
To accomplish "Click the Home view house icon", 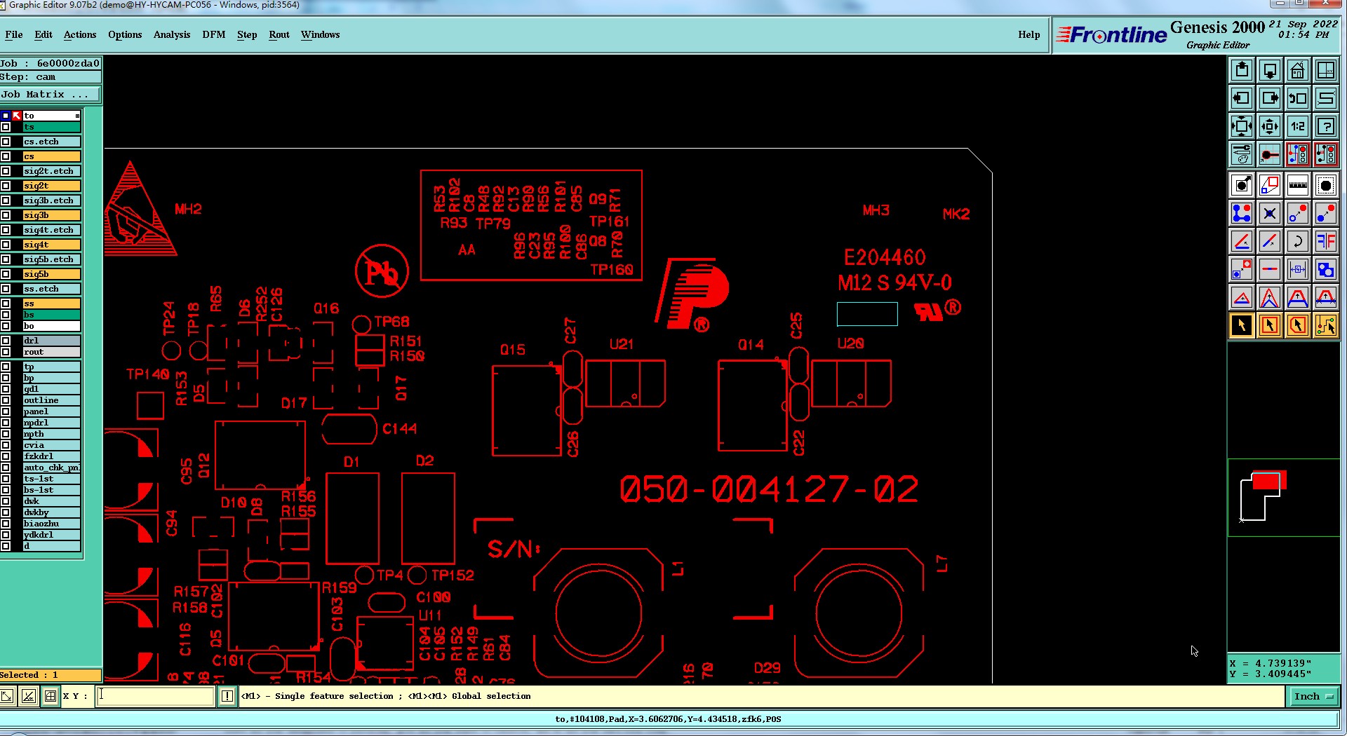I will [1298, 70].
